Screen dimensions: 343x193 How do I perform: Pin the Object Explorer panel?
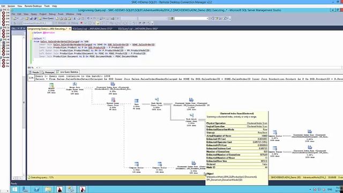point(21,28)
